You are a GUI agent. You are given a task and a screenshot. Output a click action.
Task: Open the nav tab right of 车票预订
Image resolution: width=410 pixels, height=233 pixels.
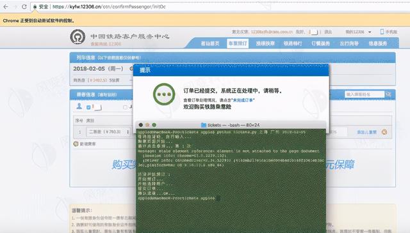pyautogui.click(x=265, y=43)
